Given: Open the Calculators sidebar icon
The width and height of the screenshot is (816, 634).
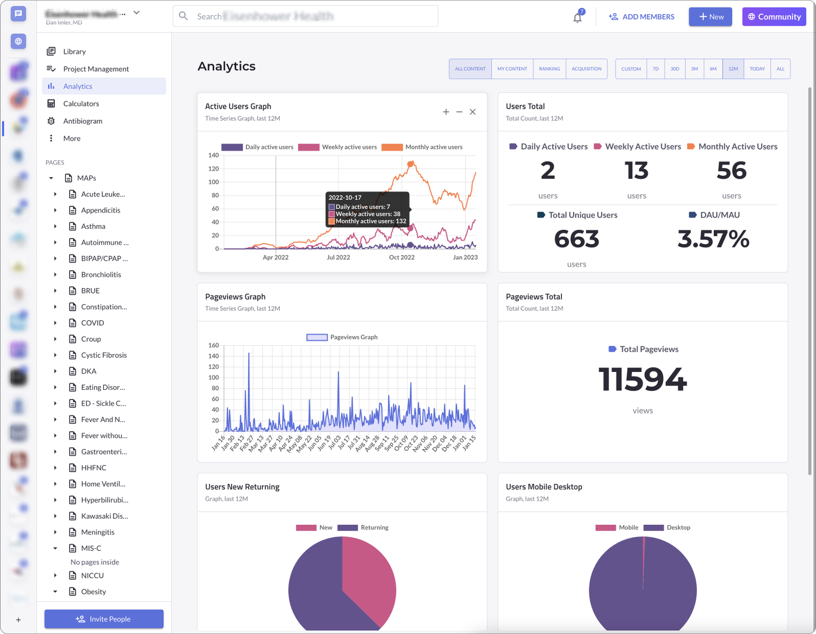Looking at the screenshot, I should point(51,103).
